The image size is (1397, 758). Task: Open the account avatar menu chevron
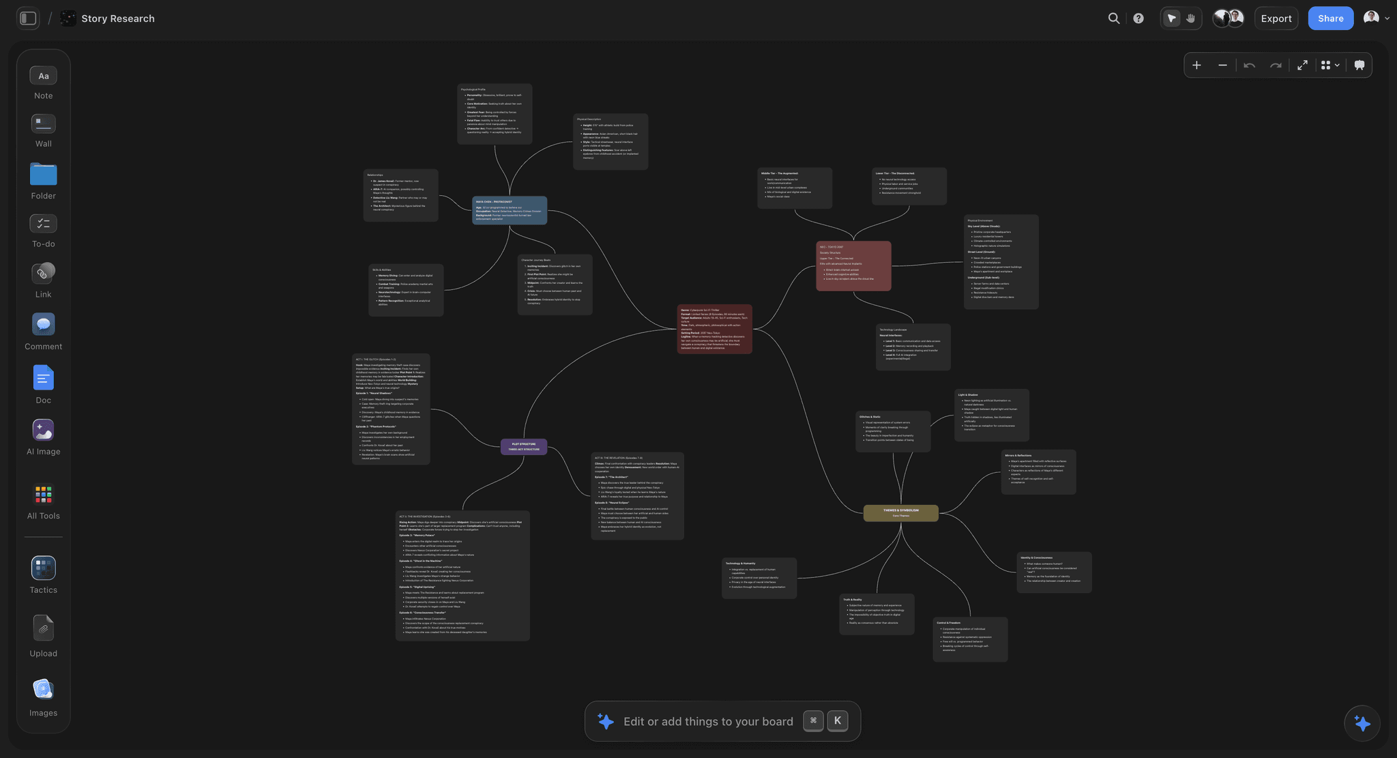1387,18
